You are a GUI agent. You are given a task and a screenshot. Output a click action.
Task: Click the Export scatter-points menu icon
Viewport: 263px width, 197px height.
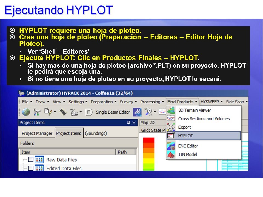[171, 127]
